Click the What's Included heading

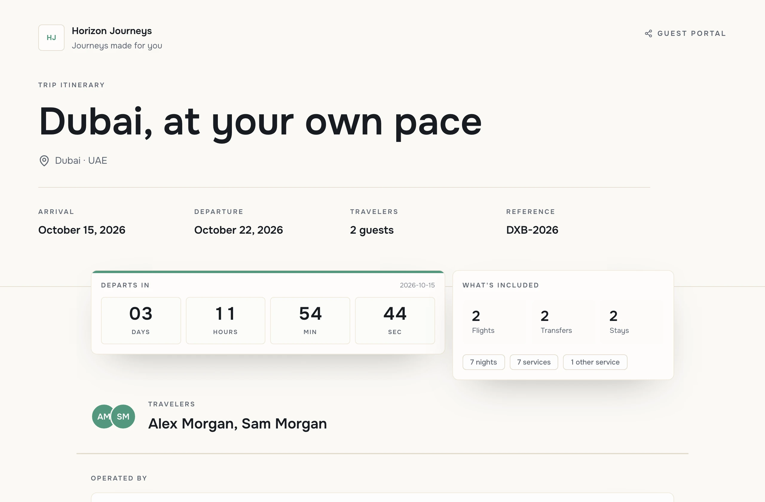[501, 285]
